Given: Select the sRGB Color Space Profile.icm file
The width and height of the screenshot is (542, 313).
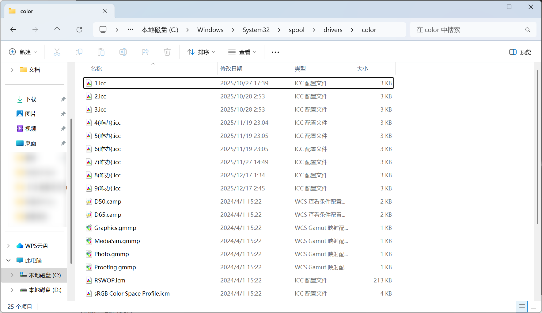Looking at the screenshot, I should [132, 293].
